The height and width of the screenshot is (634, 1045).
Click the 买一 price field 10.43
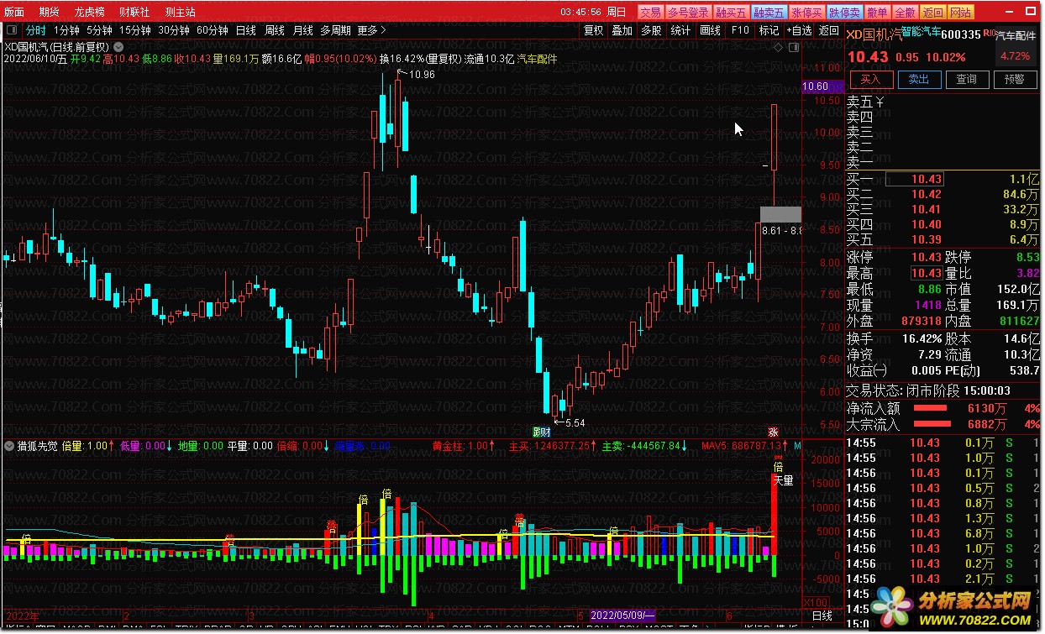point(916,180)
